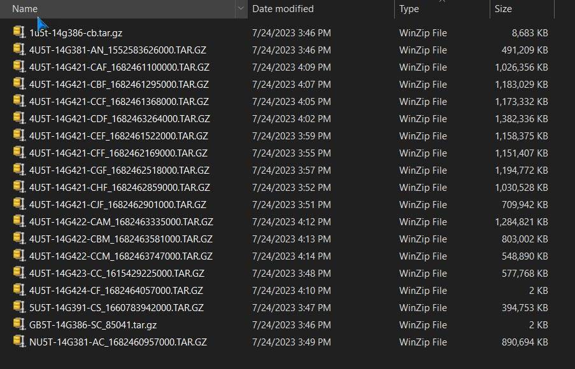Click the archive icon of 4U5T-14G421-CCF_1682461368000.TAR.GZ
The width and height of the screenshot is (575, 369).
19,101
